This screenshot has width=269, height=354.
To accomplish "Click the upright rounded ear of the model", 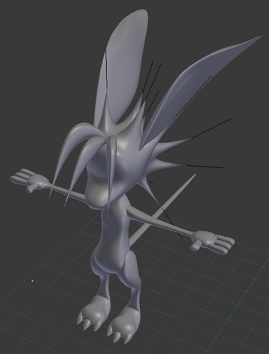I will [122, 69].
